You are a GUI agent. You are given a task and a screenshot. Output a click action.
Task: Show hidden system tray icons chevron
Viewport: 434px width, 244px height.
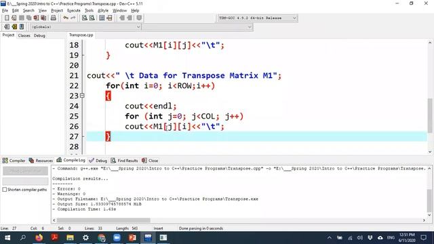pos(329,238)
